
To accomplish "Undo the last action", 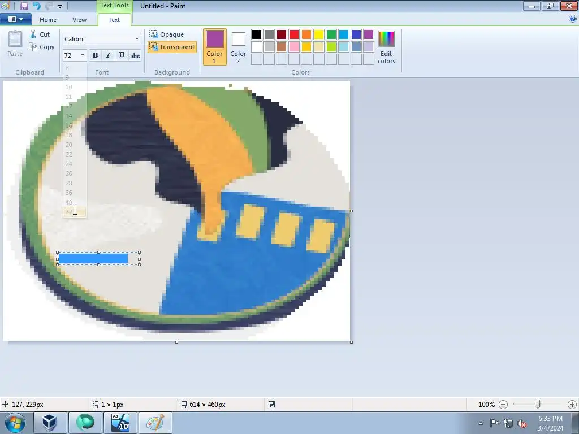I will pyautogui.click(x=36, y=6).
